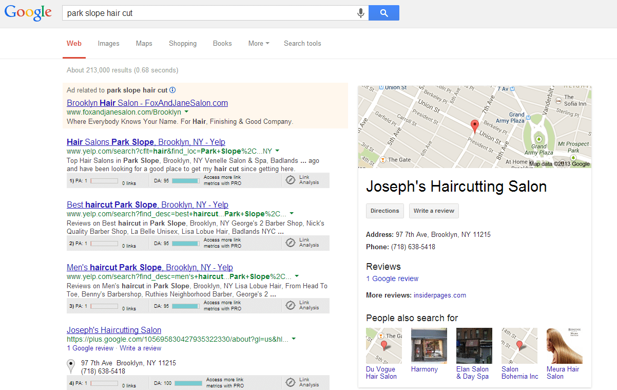This screenshot has width=617, height=390.
Task: Click the Write a review button in the panel
Action: click(434, 211)
